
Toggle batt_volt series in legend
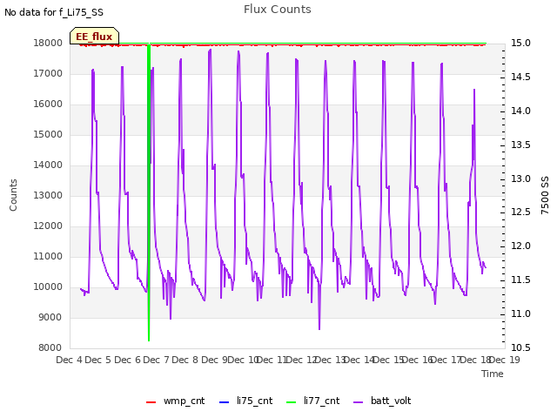click(x=382, y=401)
